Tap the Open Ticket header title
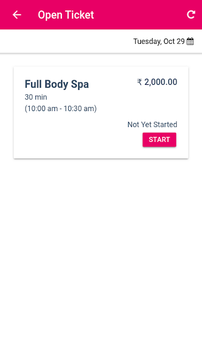The width and height of the screenshot is (202, 338). click(x=66, y=15)
